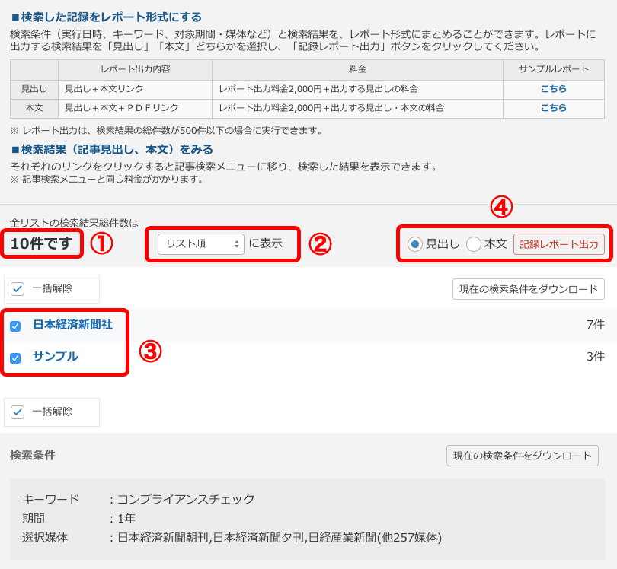Select the 本文 radio button

tap(474, 244)
